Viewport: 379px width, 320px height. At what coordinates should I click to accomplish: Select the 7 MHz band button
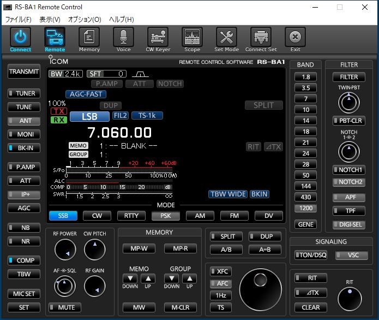pos(305,99)
